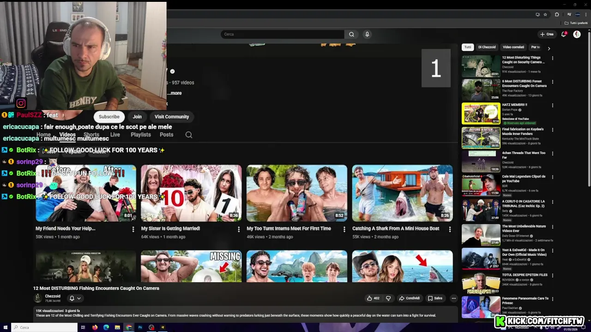591x332 pixels.
Task: Open My Sister Is Getting Married thumbnail
Action: pyautogui.click(x=191, y=193)
